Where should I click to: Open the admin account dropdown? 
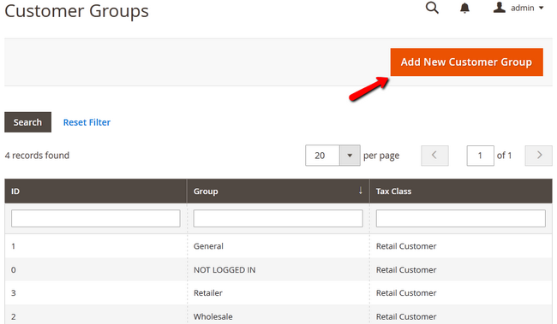coord(518,8)
